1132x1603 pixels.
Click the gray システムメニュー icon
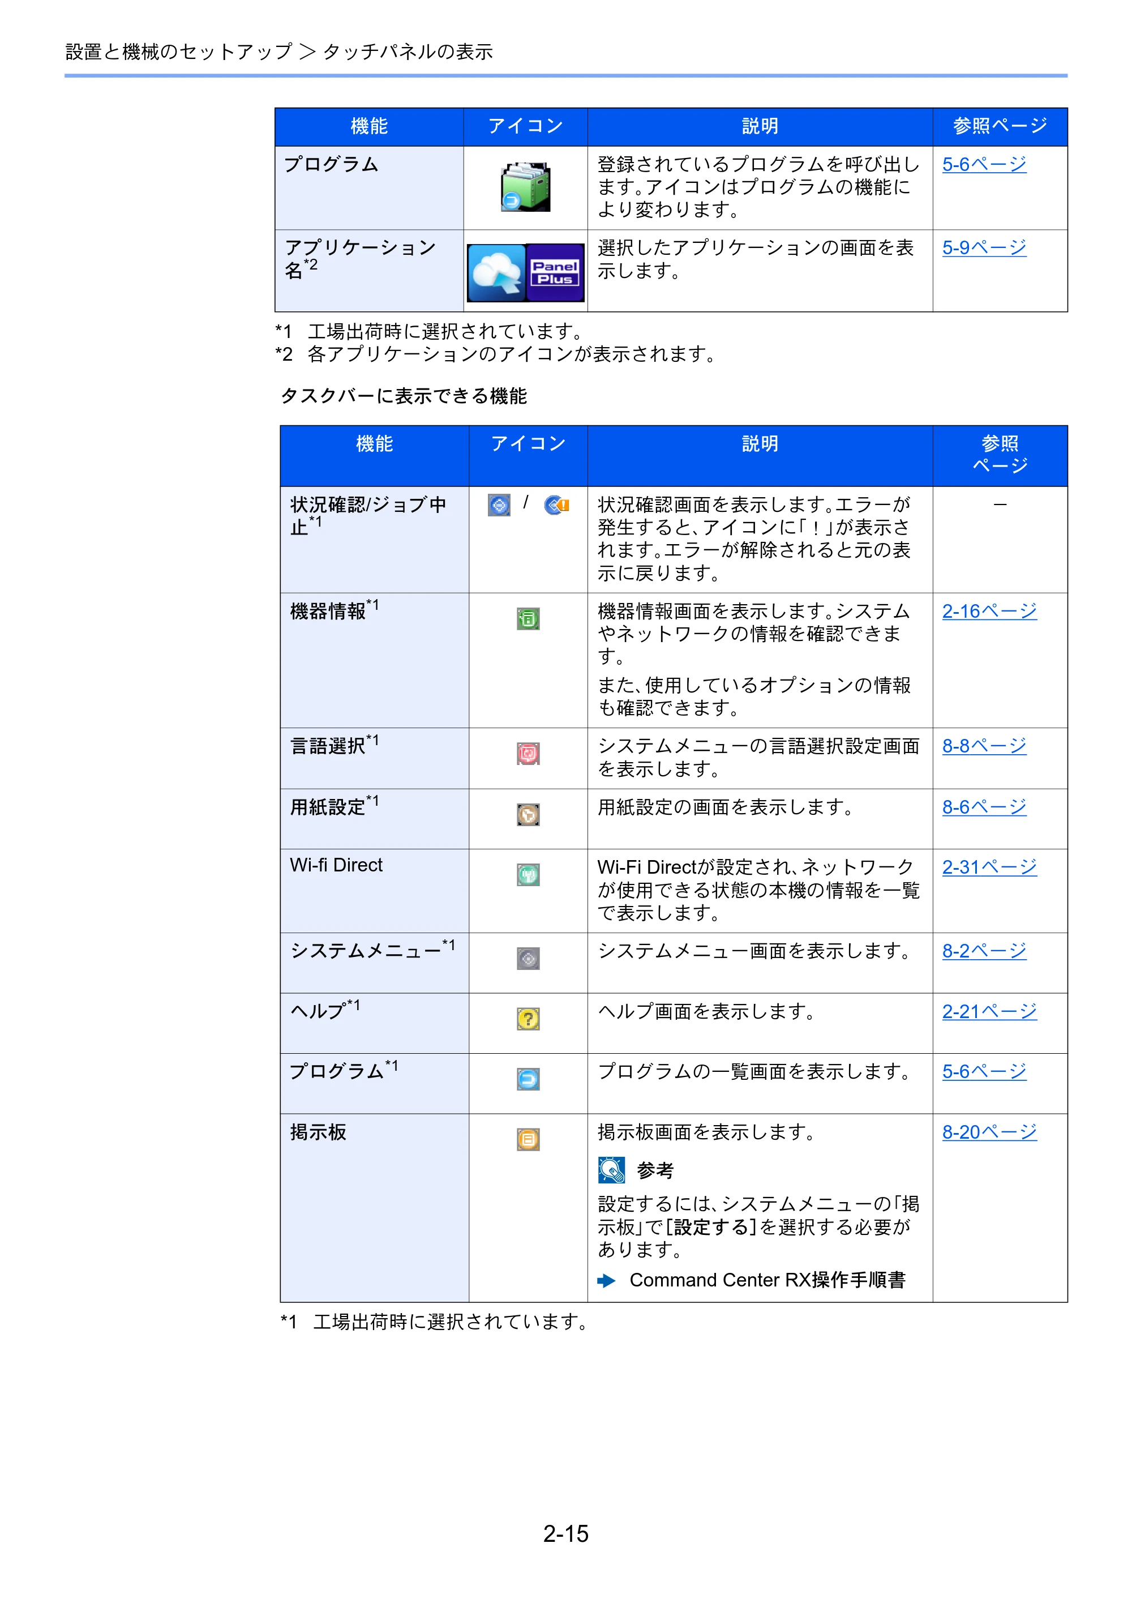528,959
